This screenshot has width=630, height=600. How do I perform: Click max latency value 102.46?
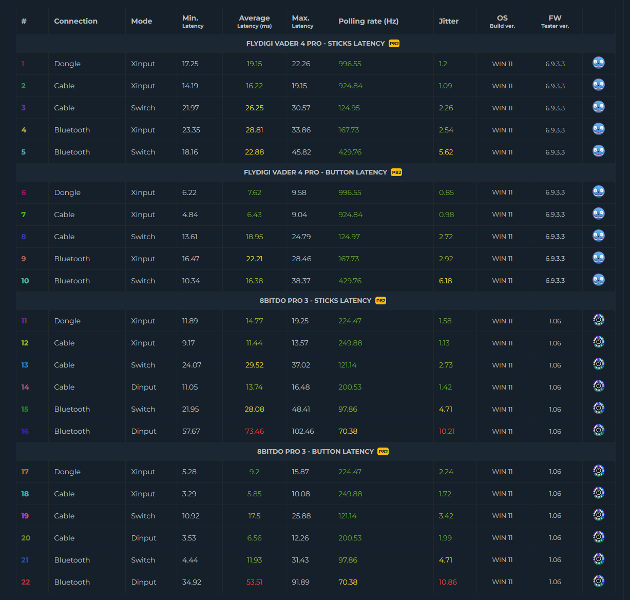[302, 431]
